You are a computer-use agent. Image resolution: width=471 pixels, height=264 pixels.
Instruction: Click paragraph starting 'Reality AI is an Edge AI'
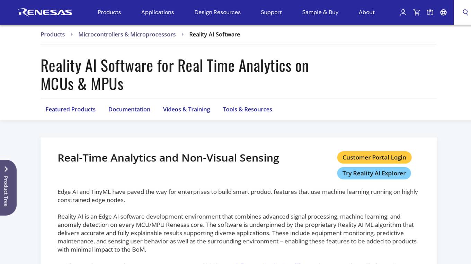point(237,233)
